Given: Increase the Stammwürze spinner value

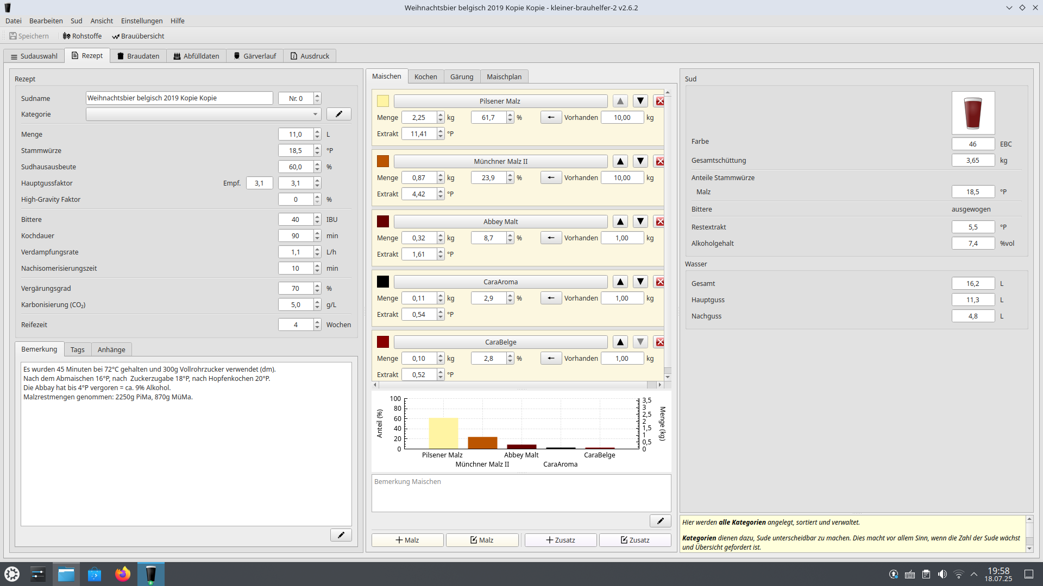Looking at the screenshot, I should click(317, 148).
